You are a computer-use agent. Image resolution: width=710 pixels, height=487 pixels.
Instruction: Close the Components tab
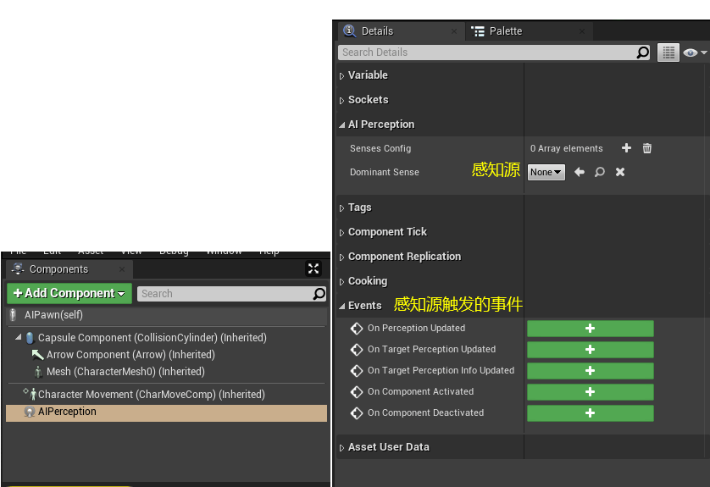click(x=122, y=268)
